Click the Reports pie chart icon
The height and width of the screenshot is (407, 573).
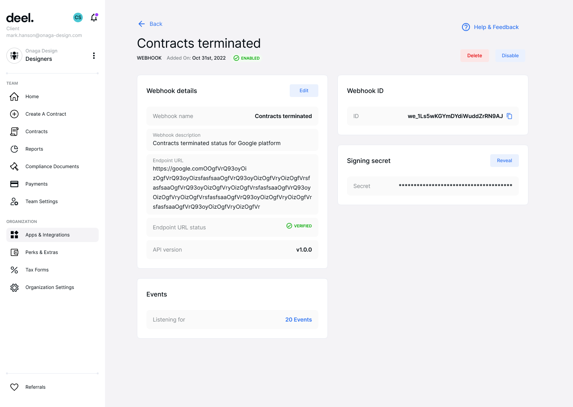(x=14, y=149)
